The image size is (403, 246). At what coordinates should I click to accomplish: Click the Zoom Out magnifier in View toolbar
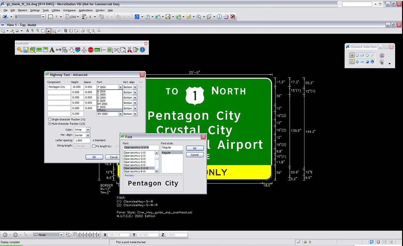click(37, 31)
